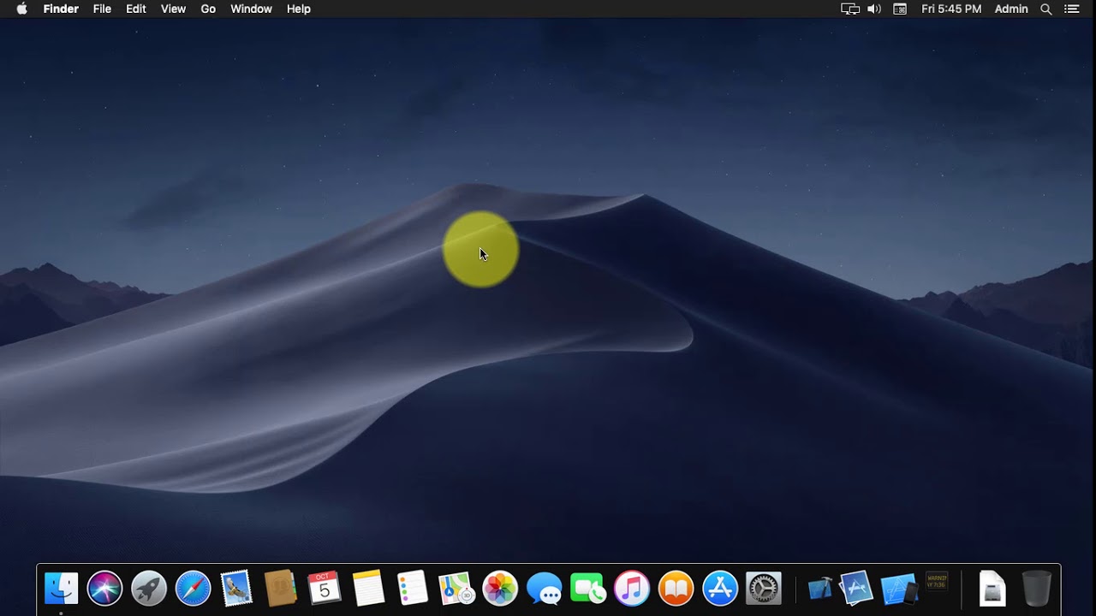1096x616 pixels.
Task: Launch Siri from the Dock
Action: tap(104, 589)
